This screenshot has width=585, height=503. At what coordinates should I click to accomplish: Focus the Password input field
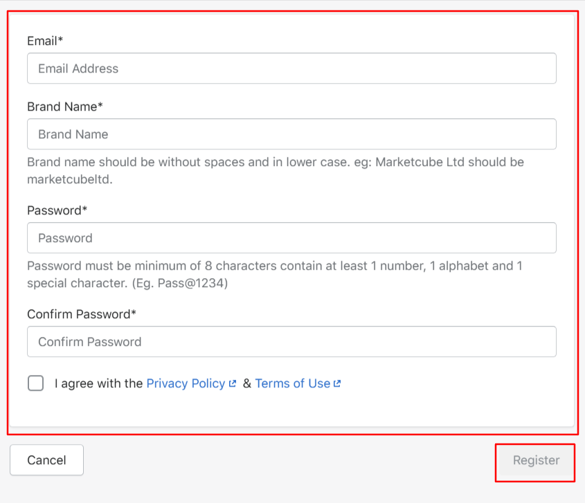[291, 238]
